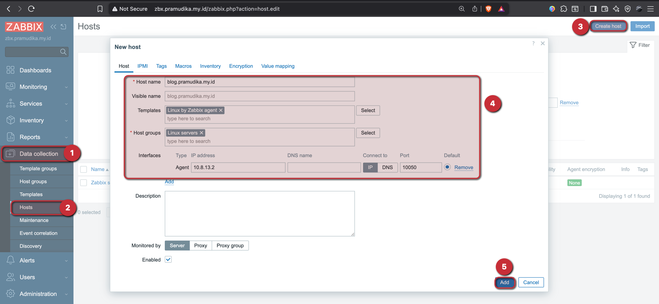Click the Monitoring icon in sidebar

[x=10, y=87]
